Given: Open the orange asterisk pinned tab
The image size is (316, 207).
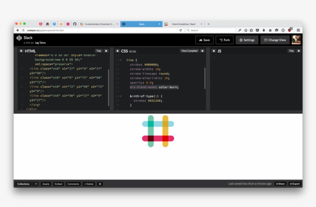Looking at the screenshot, I should tap(61, 24).
